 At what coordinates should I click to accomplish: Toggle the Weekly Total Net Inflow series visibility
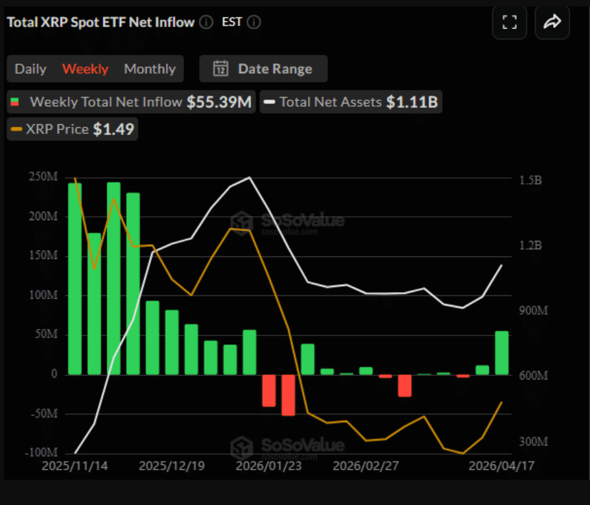(130, 102)
